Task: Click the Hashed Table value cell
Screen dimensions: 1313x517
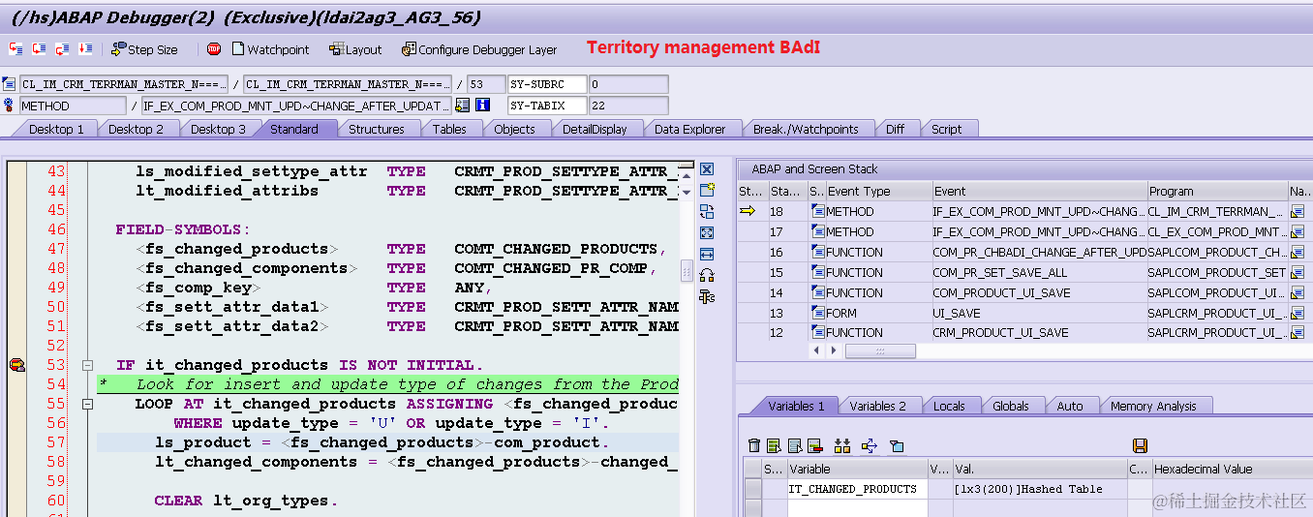Action: pyautogui.click(x=1039, y=489)
